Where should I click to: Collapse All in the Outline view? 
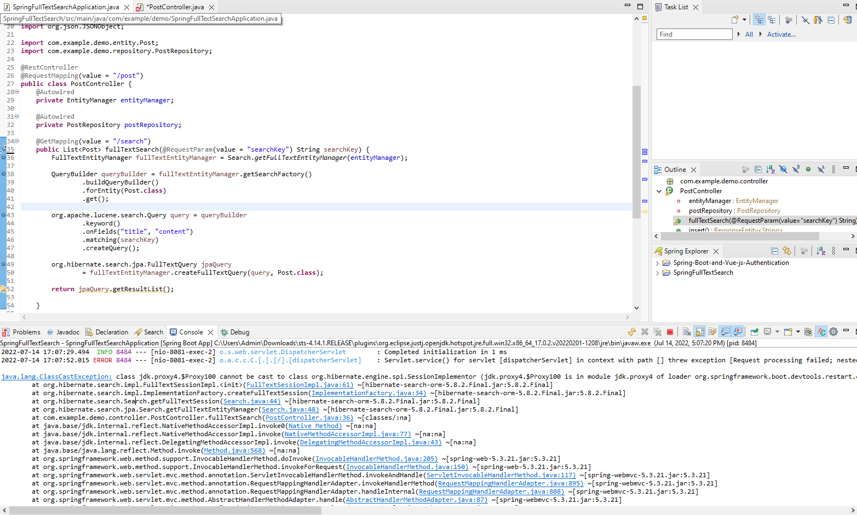coord(758,170)
